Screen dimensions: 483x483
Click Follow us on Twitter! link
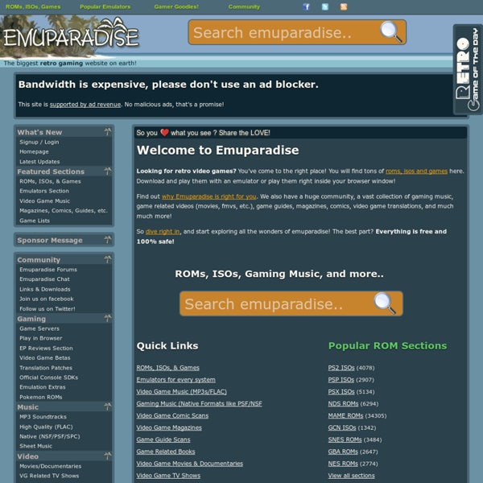point(47,308)
